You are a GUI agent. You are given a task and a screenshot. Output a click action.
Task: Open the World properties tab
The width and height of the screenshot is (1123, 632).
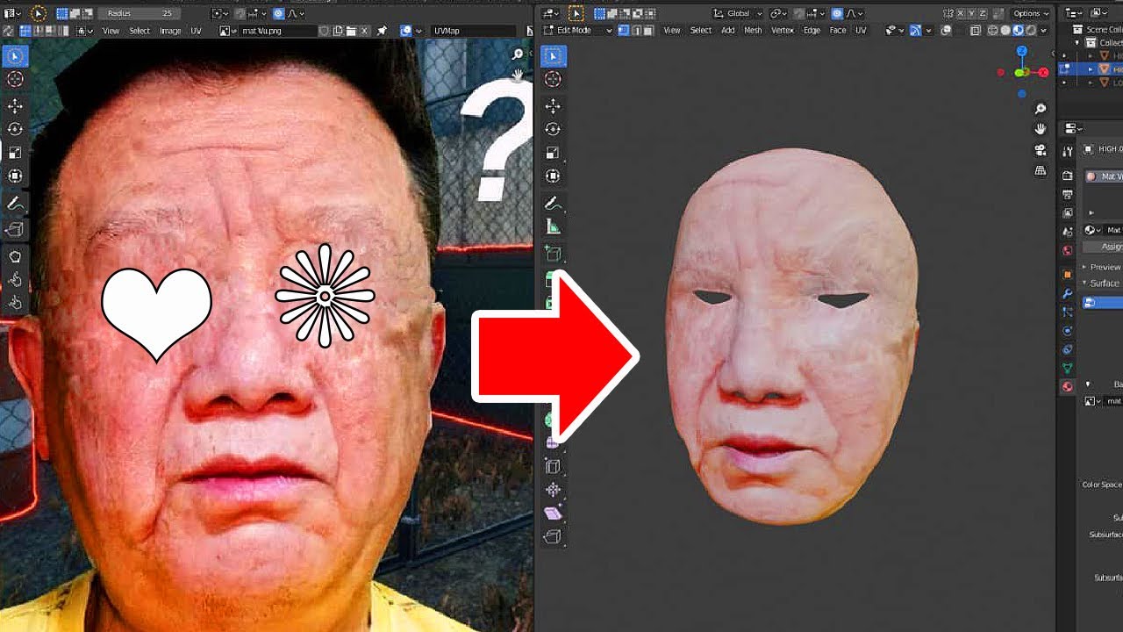click(1068, 251)
